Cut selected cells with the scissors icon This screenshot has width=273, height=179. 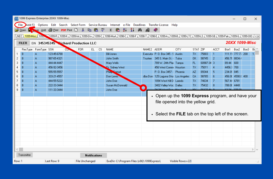coord(83,30)
